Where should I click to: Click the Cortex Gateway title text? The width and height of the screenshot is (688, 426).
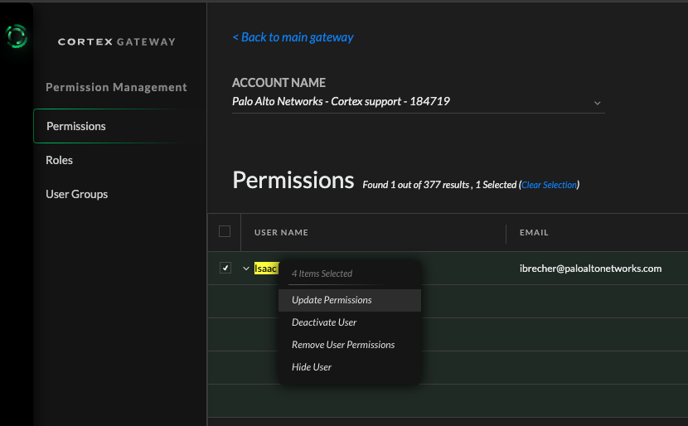117,41
